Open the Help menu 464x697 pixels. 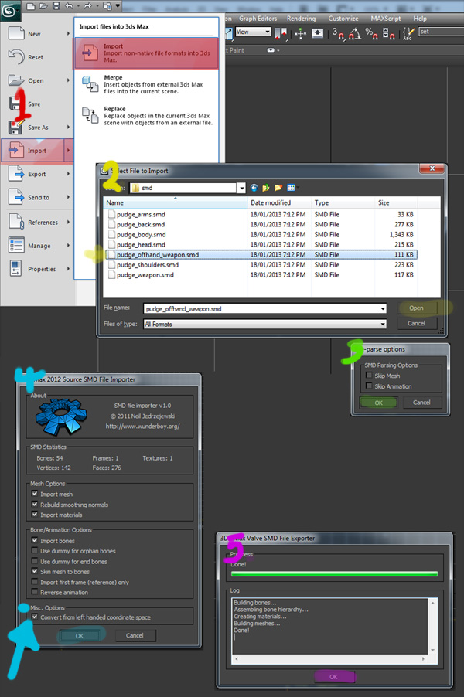tap(420, 19)
